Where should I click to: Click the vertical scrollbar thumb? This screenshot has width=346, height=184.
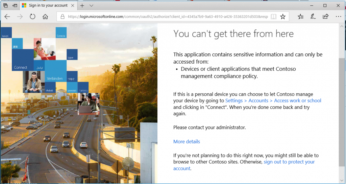pos(342,112)
